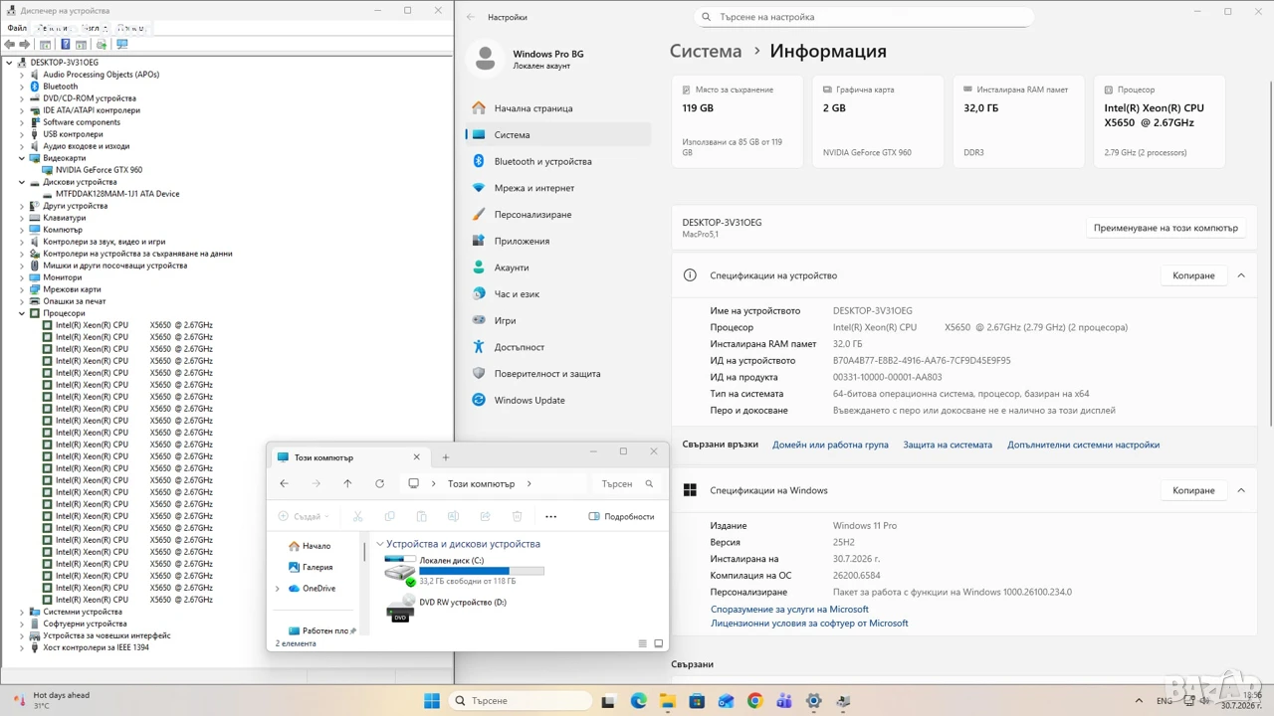The height and width of the screenshot is (716, 1274).
Task: Click the Място за съхранение storage card
Action: (x=738, y=121)
